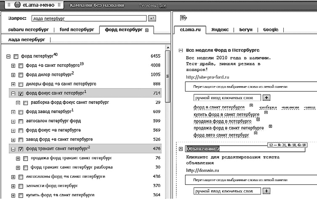Edit title Все модели Форд в Петербурге
Screen dimensions: 317x200
click(223, 50)
